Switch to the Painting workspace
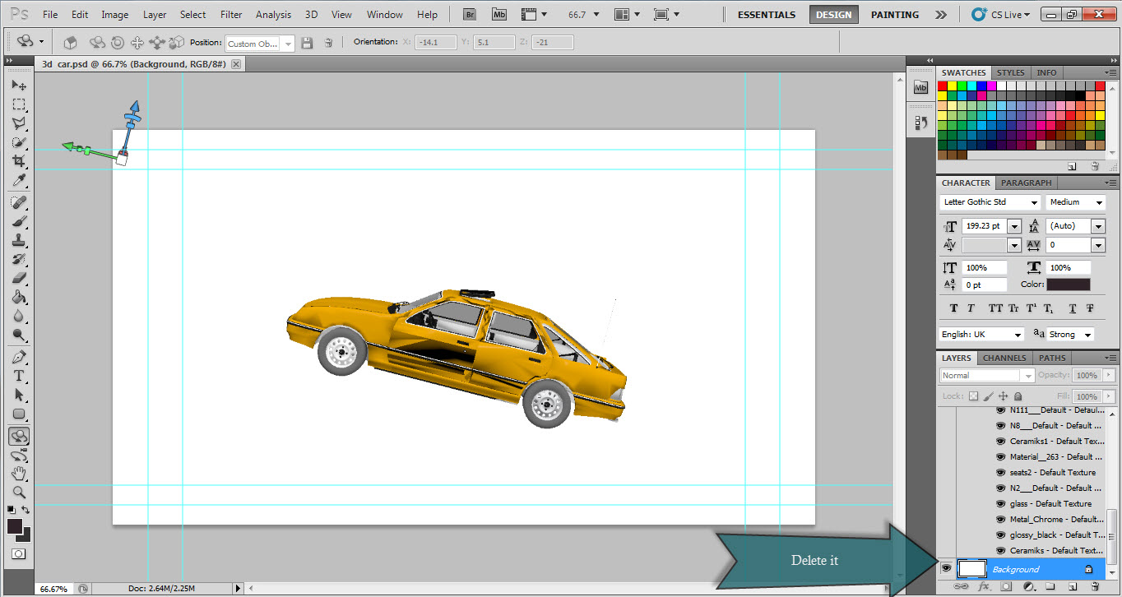The width and height of the screenshot is (1122, 597). pyautogui.click(x=895, y=15)
